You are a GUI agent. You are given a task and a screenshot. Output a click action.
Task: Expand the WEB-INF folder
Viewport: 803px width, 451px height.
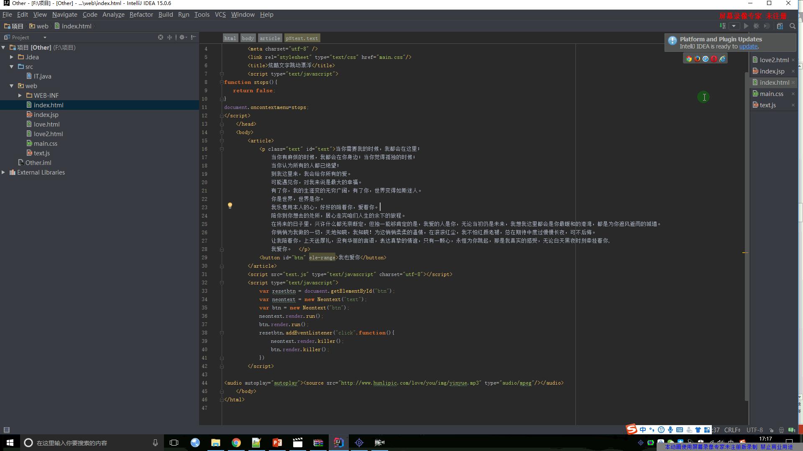(20, 96)
